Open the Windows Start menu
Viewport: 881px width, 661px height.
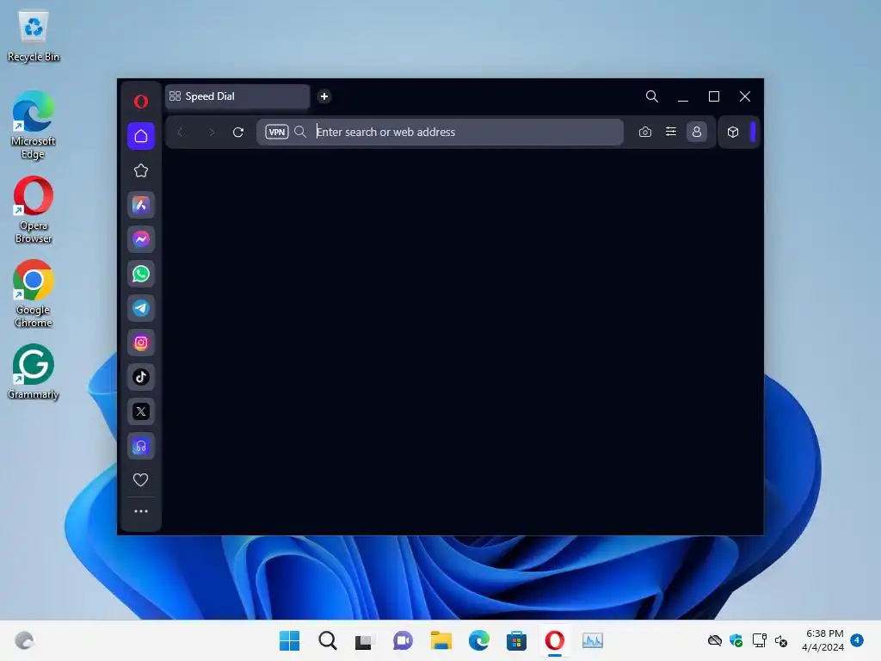pyautogui.click(x=290, y=640)
